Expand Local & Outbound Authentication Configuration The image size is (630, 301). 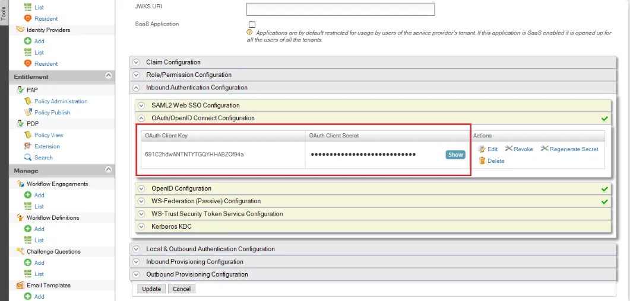(x=373, y=249)
